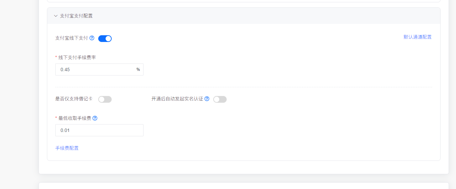Click the 开通后自动发起实名认证 label text
Image resolution: width=456 pixels, height=189 pixels.
[177, 99]
